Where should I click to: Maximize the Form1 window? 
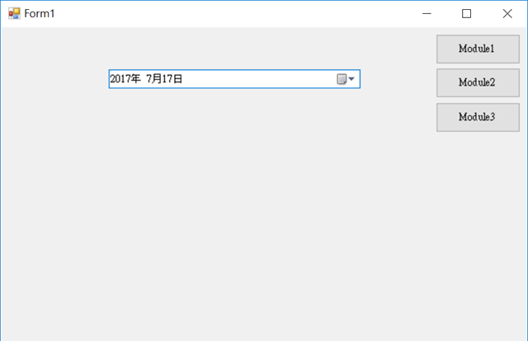click(466, 13)
